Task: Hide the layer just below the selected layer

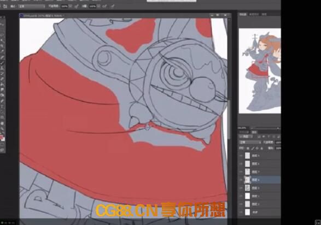Action: click(x=241, y=188)
